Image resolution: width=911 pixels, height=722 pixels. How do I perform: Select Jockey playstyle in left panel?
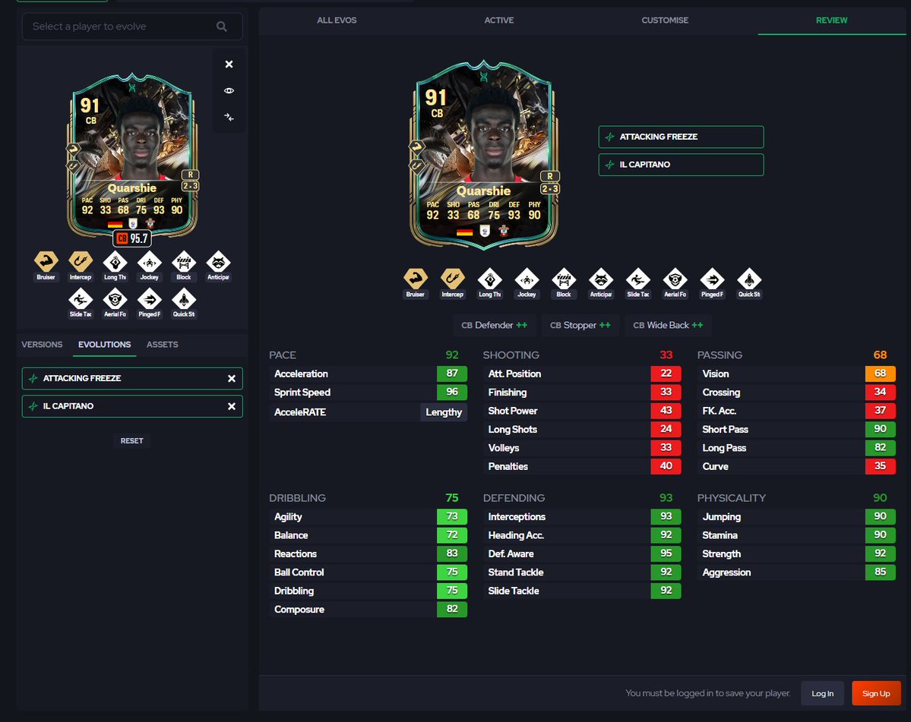[x=150, y=266]
